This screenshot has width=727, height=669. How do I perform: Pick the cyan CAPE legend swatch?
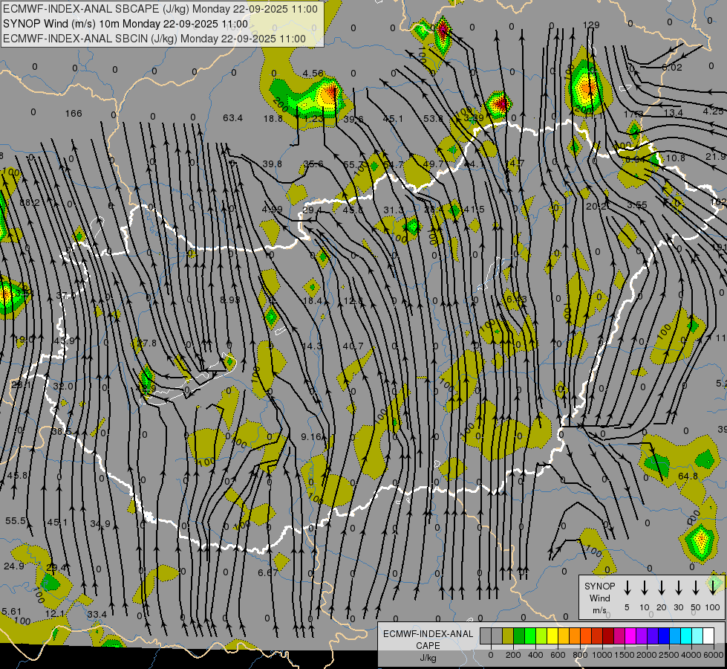686,636
